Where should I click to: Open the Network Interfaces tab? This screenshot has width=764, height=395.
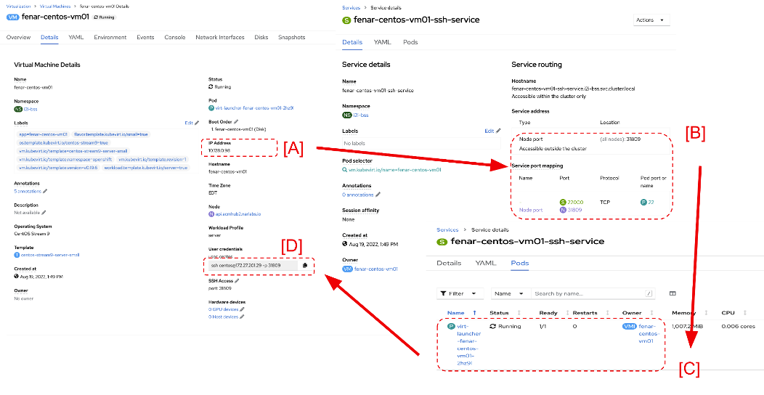click(220, 38)
